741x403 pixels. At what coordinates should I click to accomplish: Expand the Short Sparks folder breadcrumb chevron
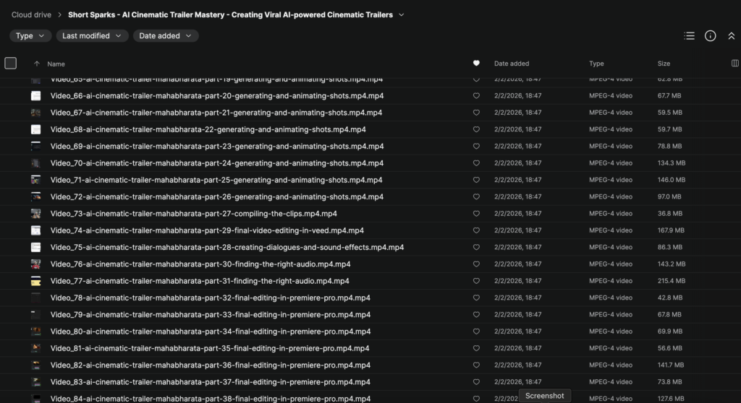402,14
